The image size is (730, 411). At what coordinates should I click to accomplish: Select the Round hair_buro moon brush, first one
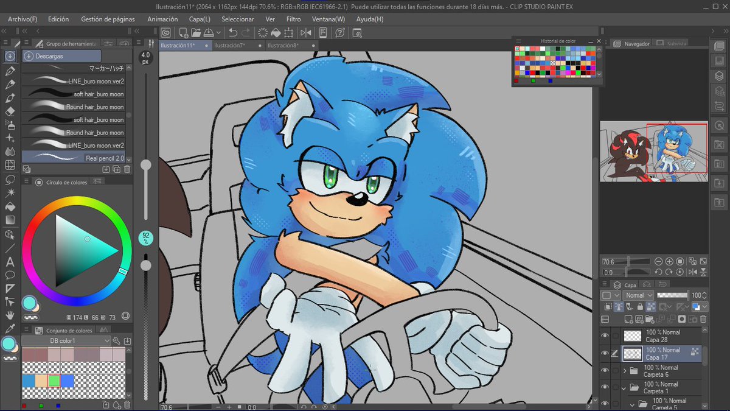pos(74,107)
